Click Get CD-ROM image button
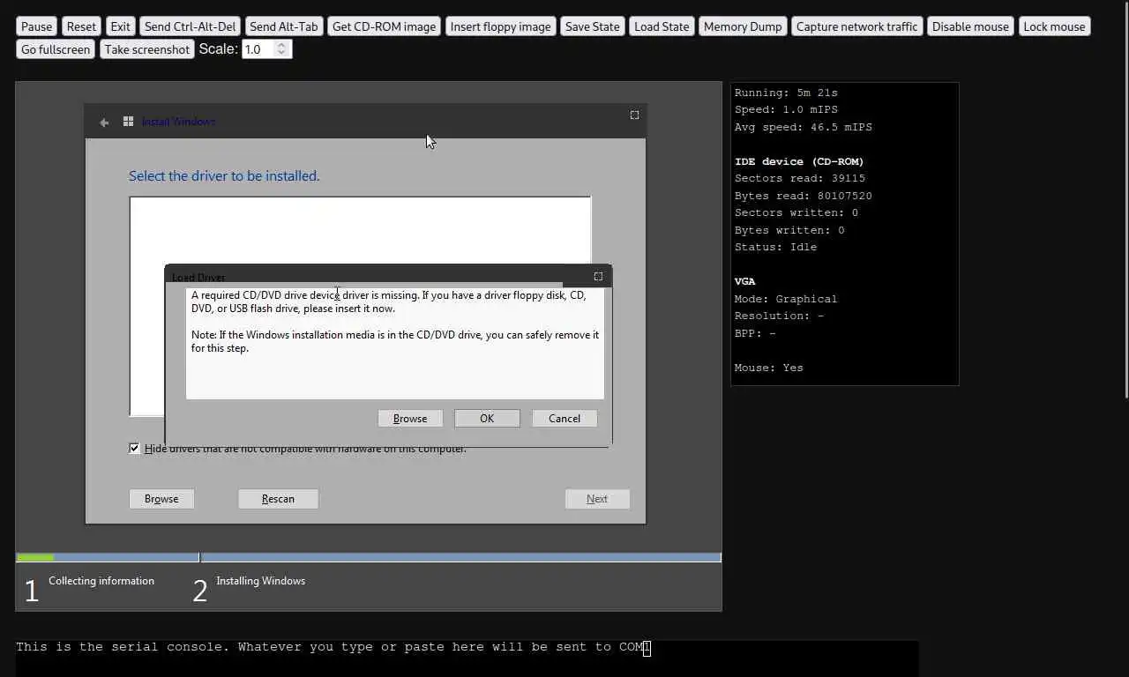Image resolution: width=1129 pixels, height=677 pixels. (x=384, y=26)
